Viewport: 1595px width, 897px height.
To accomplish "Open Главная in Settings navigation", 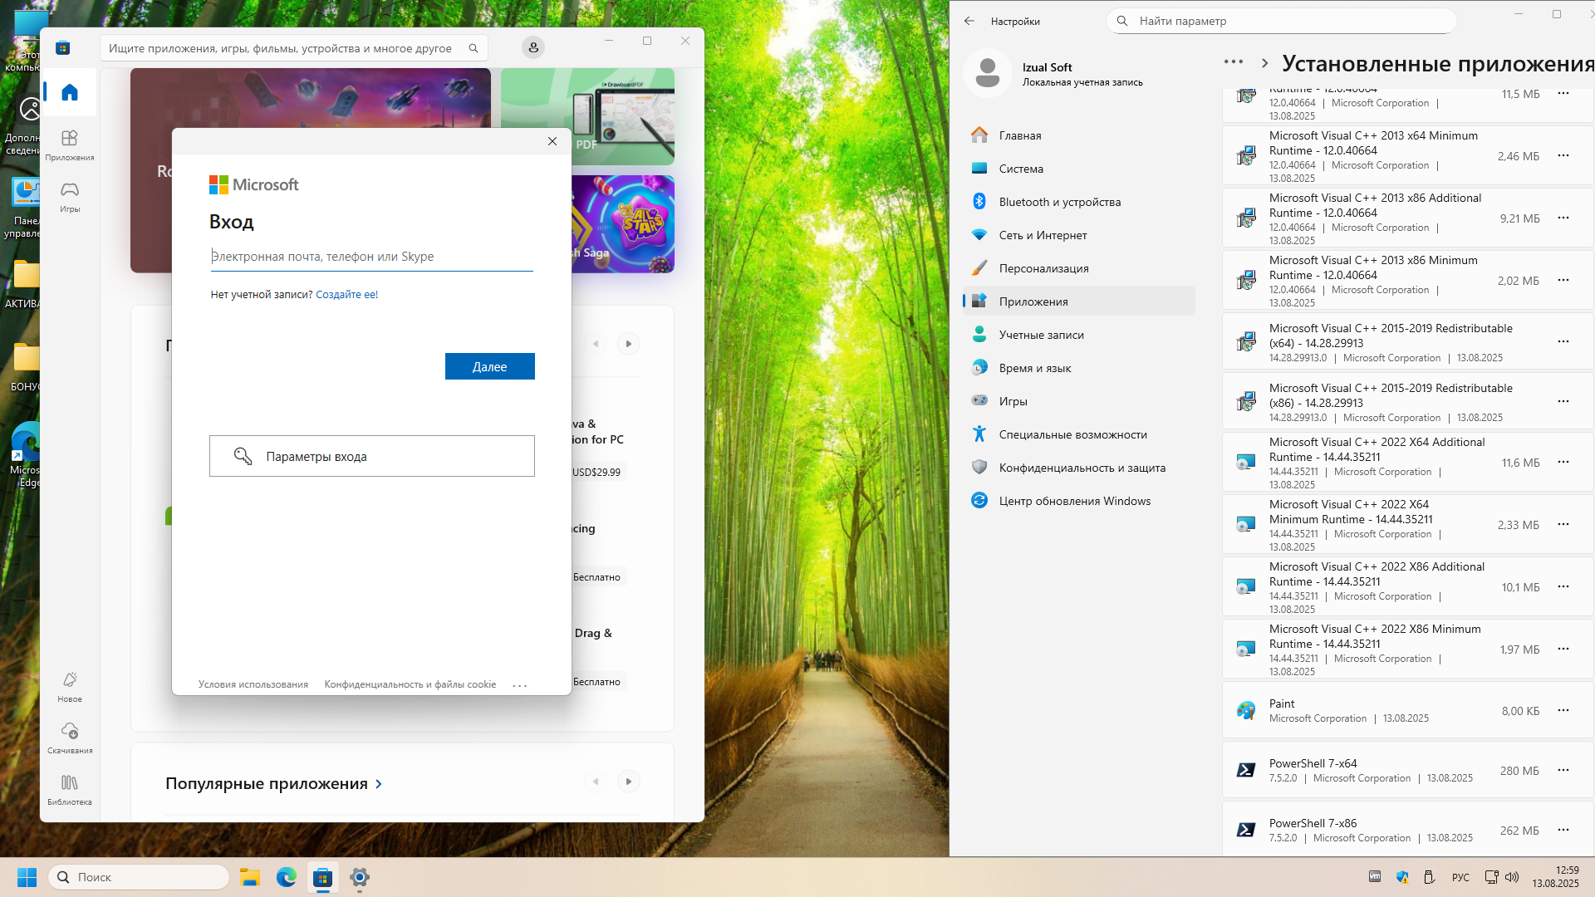I will click(1078, 135).
